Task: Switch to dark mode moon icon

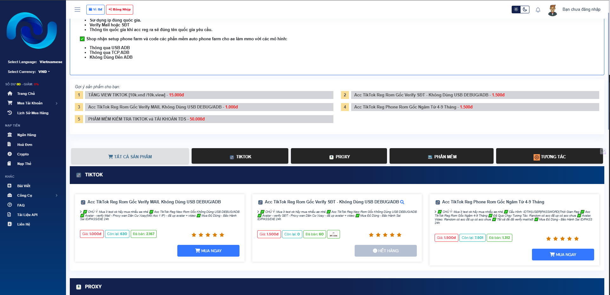Action: tap(525, 10)
